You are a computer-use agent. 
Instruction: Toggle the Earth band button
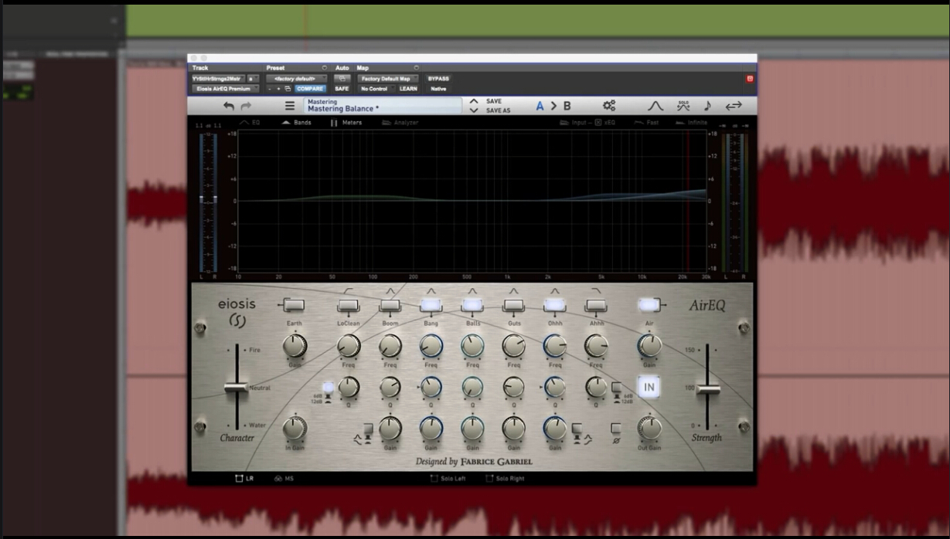pos(294,304)
